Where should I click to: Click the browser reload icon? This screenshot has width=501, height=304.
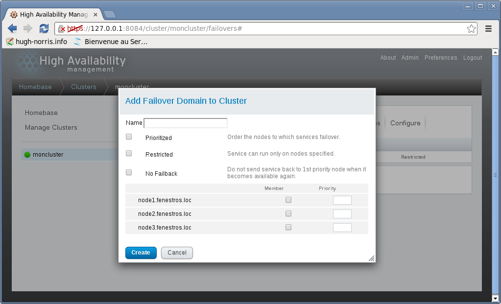[44, 28]
